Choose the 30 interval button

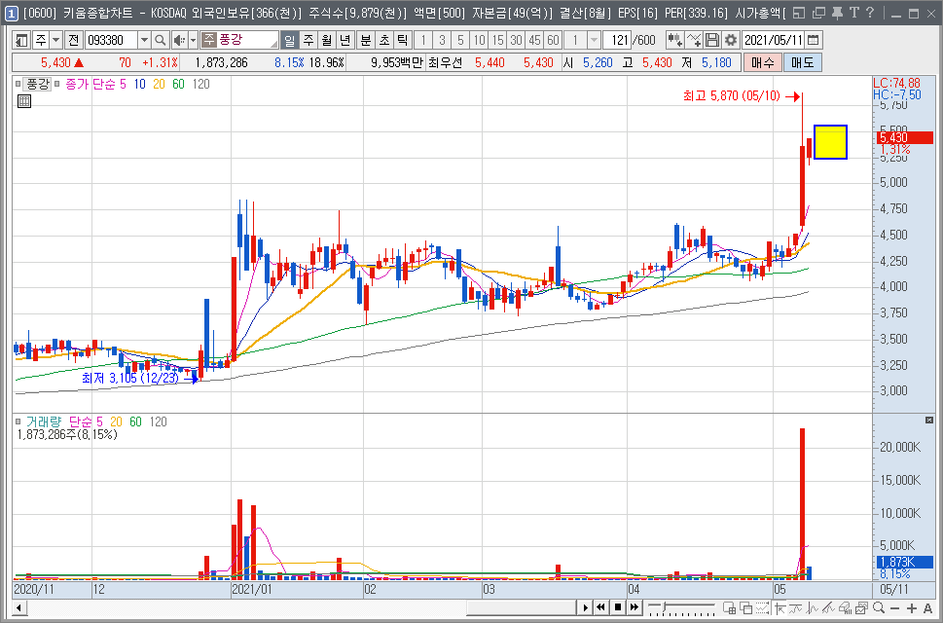(x=516, y=40)
